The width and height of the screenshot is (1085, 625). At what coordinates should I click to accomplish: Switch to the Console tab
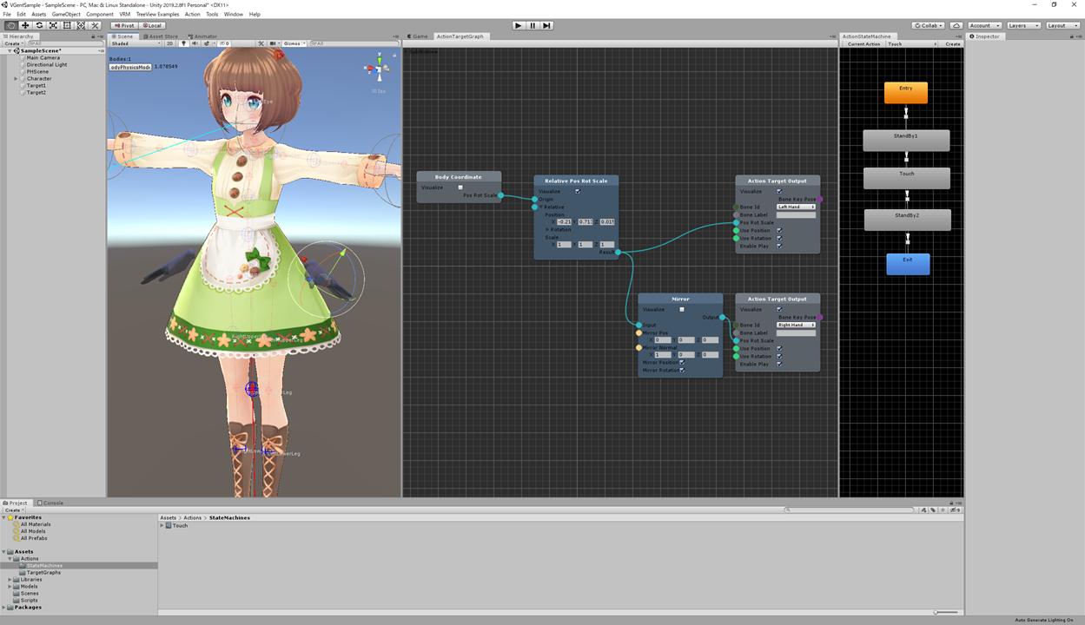[x=51, y=503]
